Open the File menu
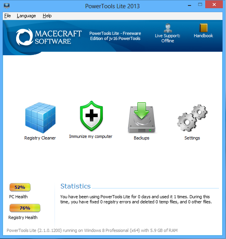 point(7,16)
